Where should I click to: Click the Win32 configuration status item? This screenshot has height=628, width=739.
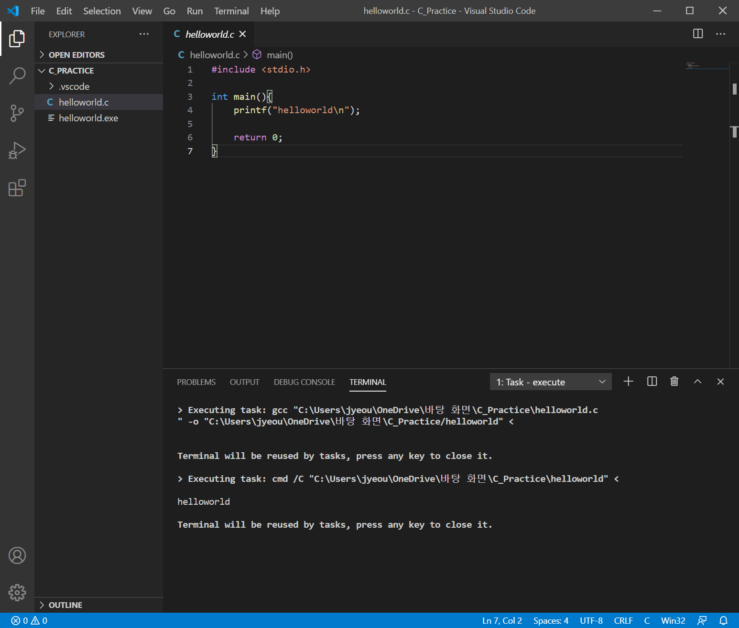point(673,620)
